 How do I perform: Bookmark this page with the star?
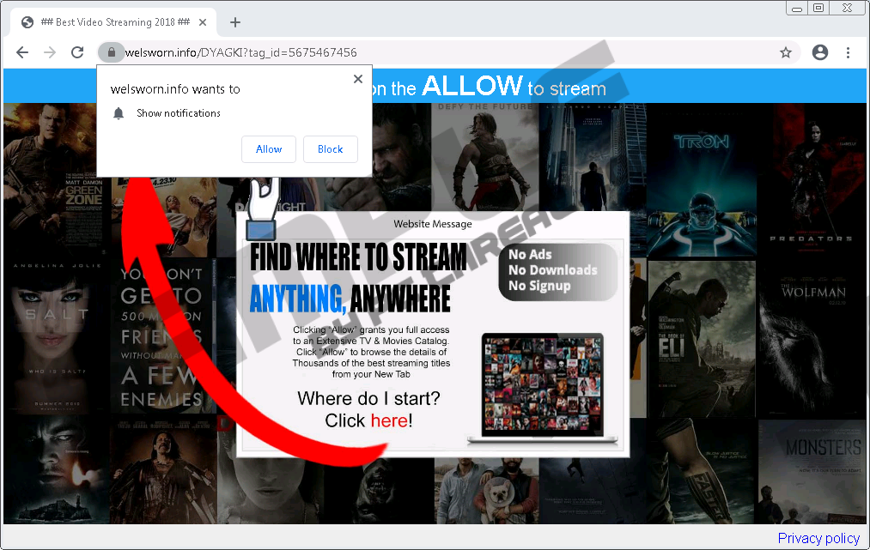[x=785, y=52]
